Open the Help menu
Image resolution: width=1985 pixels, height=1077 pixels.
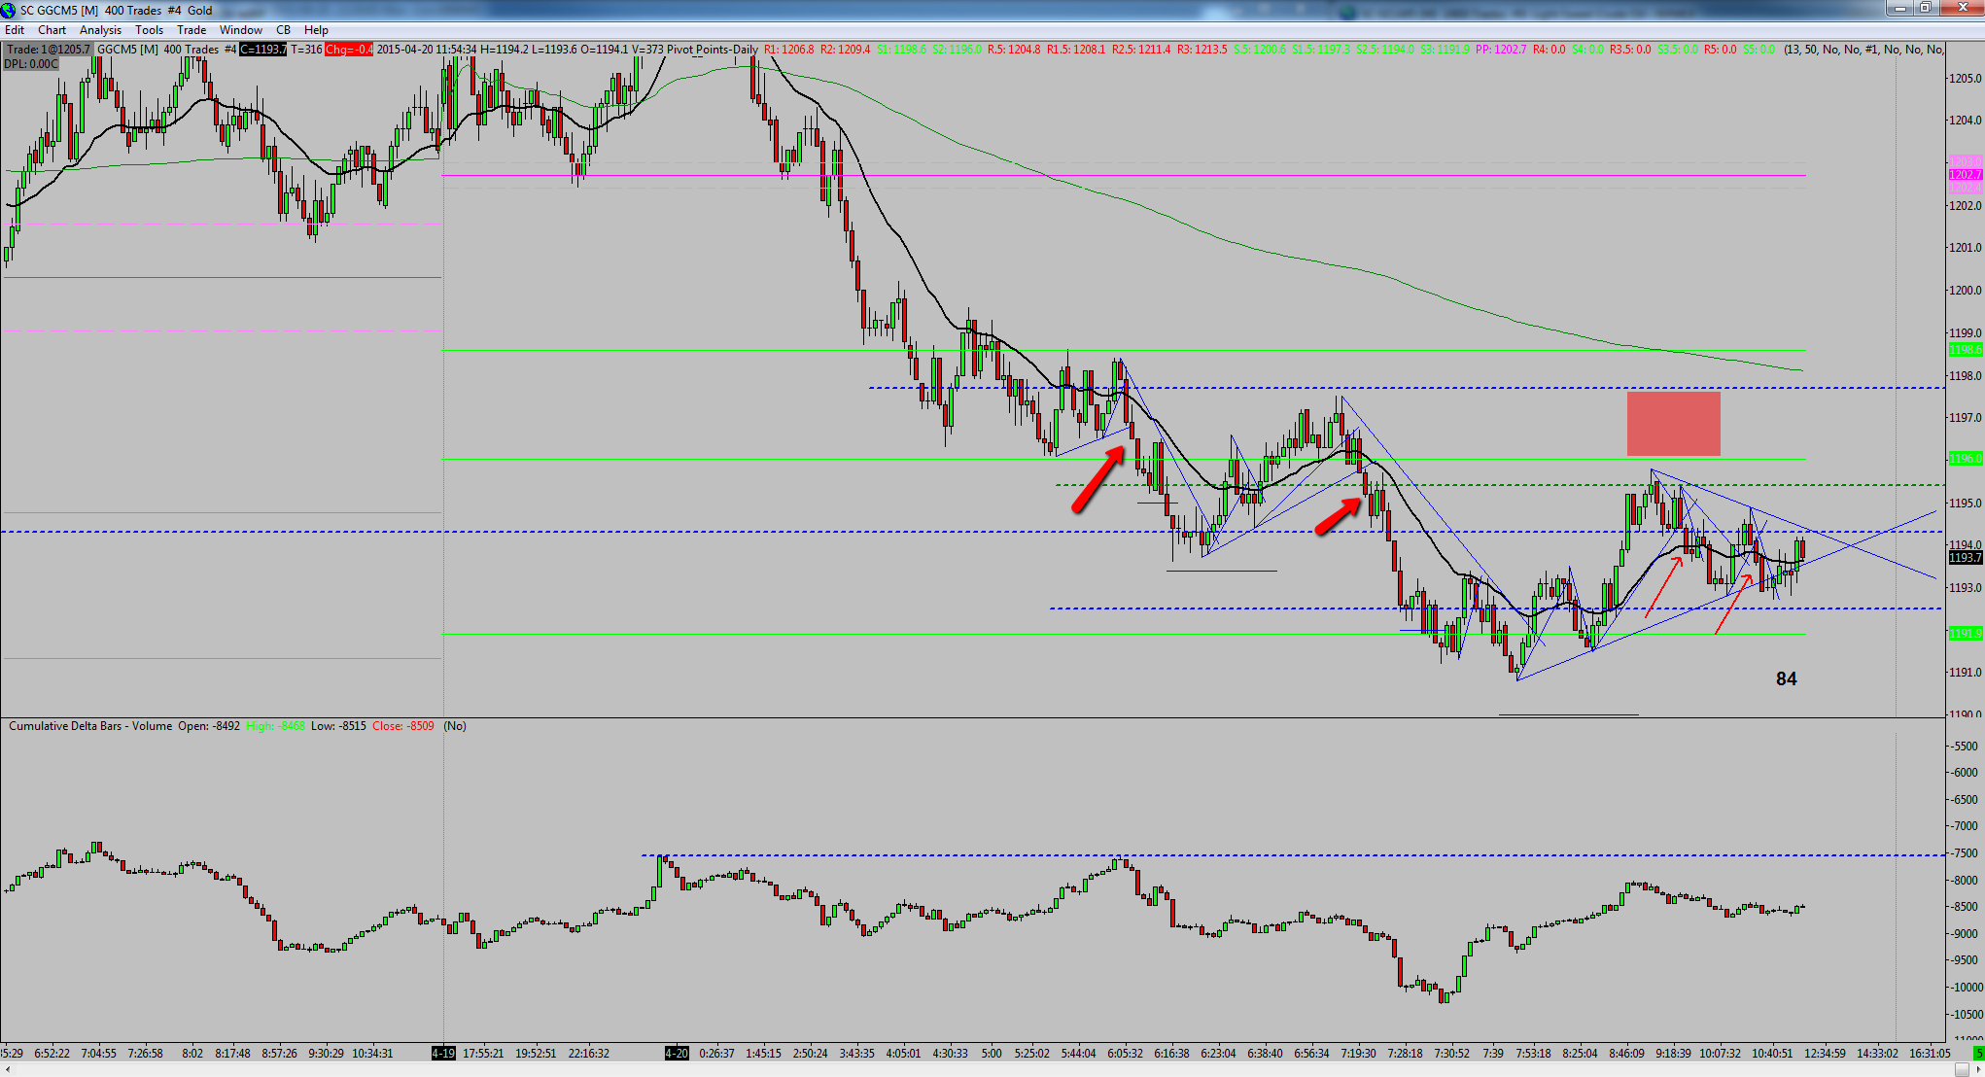click(317, 30)
